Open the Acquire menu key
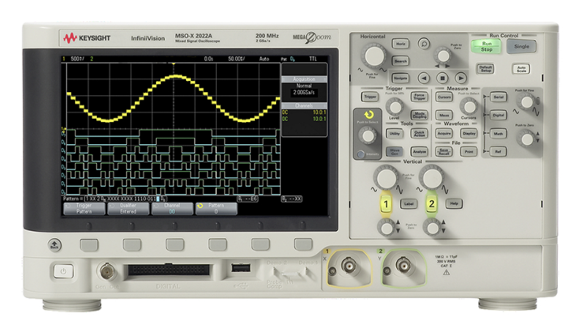Viewport: 583px width, 329px height. 444,133
